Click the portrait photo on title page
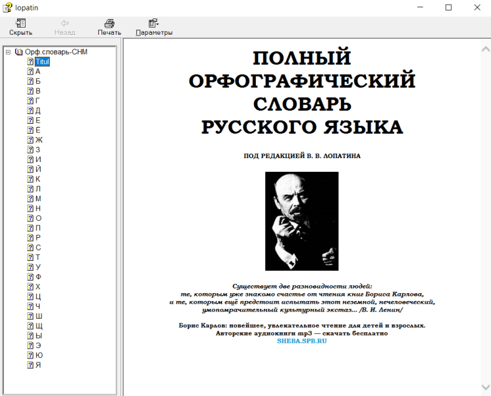 [302, 221]
